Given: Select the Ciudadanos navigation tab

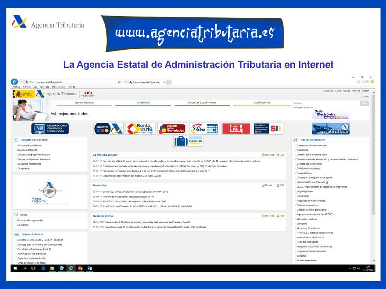Looking at the screenshot, I should (x=143, y=103).
